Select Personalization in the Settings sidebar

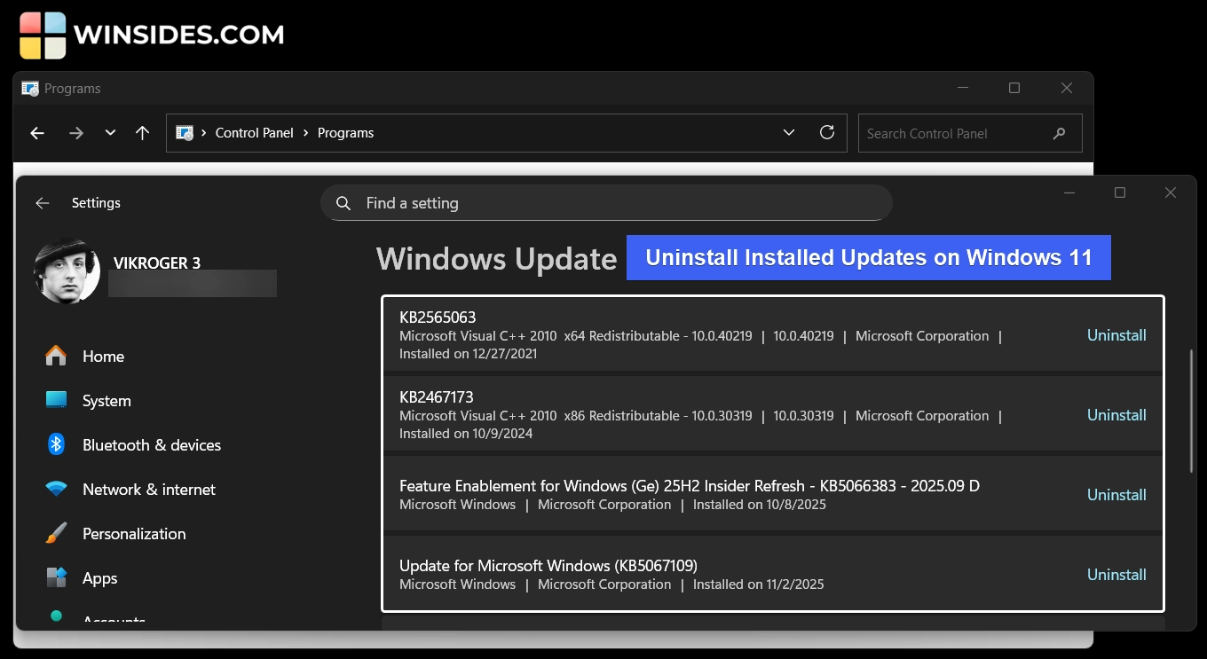[133, 533]
